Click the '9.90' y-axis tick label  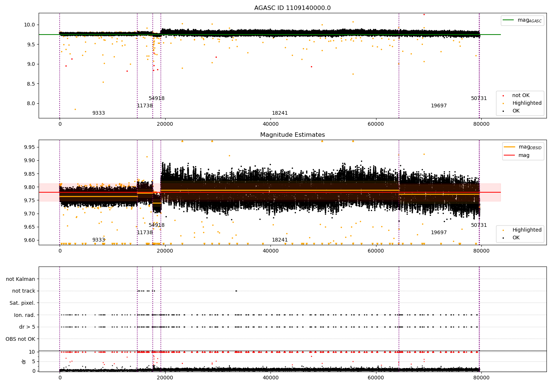tap(29, 161)
